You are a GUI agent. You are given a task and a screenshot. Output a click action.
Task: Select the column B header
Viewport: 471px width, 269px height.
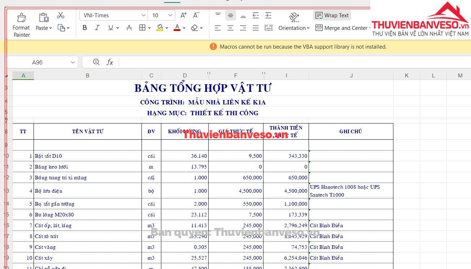pyautogui.click(x=88, y=75)
